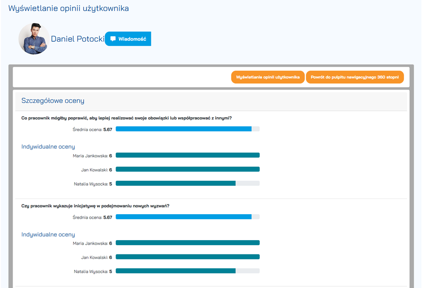423x288 pixels.
Task: Click the question about initiative in new challenges
Action: [x=95, y=206]
